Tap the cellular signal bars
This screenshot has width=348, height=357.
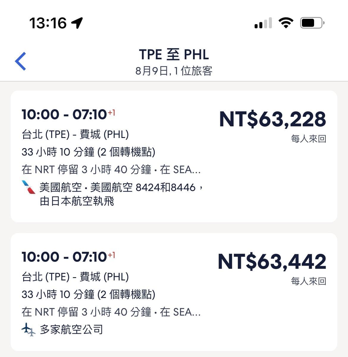click(x=263, y=23)
